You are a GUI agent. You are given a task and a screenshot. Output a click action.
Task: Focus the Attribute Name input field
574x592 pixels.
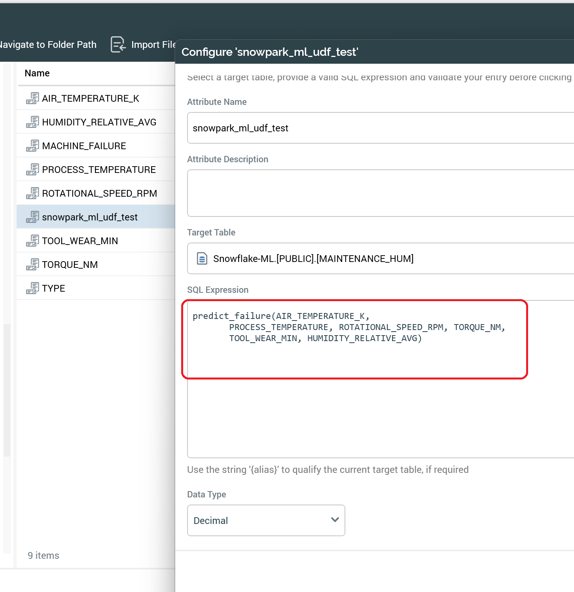380,128
